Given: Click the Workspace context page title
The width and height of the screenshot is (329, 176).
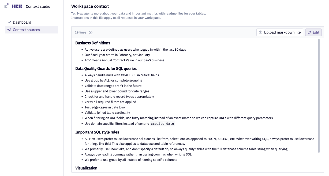Looking at the screenshot, I should tap(90, 6).
